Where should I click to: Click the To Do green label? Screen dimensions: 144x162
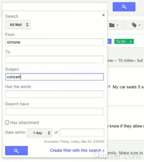coord(121,41)
